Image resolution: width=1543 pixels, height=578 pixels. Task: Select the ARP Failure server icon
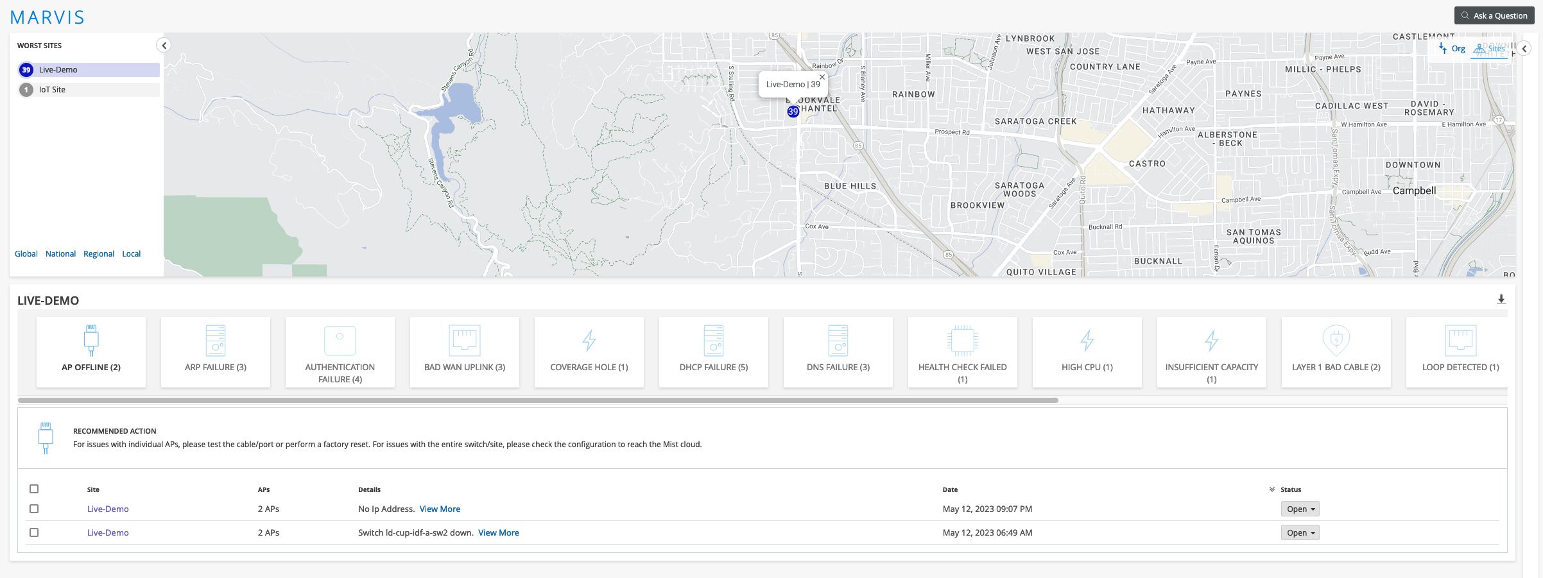pyautogui.click(x=216, y=340)
